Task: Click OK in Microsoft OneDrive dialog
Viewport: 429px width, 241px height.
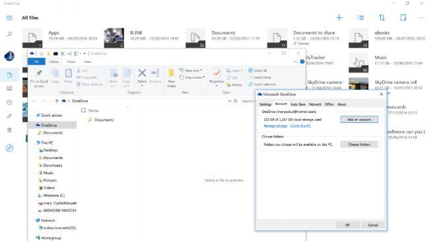Action: click(347, 225)
